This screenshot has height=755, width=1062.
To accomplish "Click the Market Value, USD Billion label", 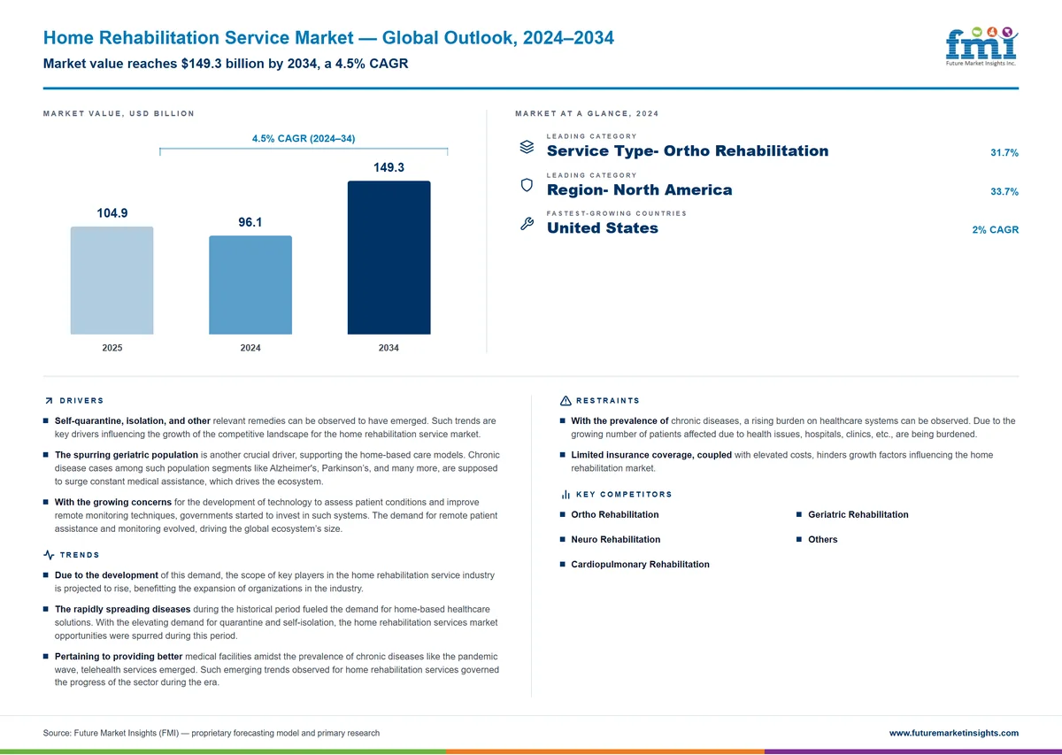I will [x=119, y=113].
